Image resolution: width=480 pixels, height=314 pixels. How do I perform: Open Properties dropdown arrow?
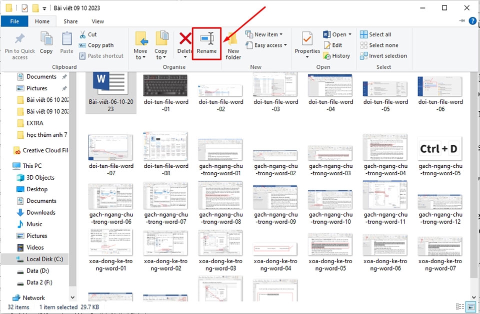coord(307,57)
